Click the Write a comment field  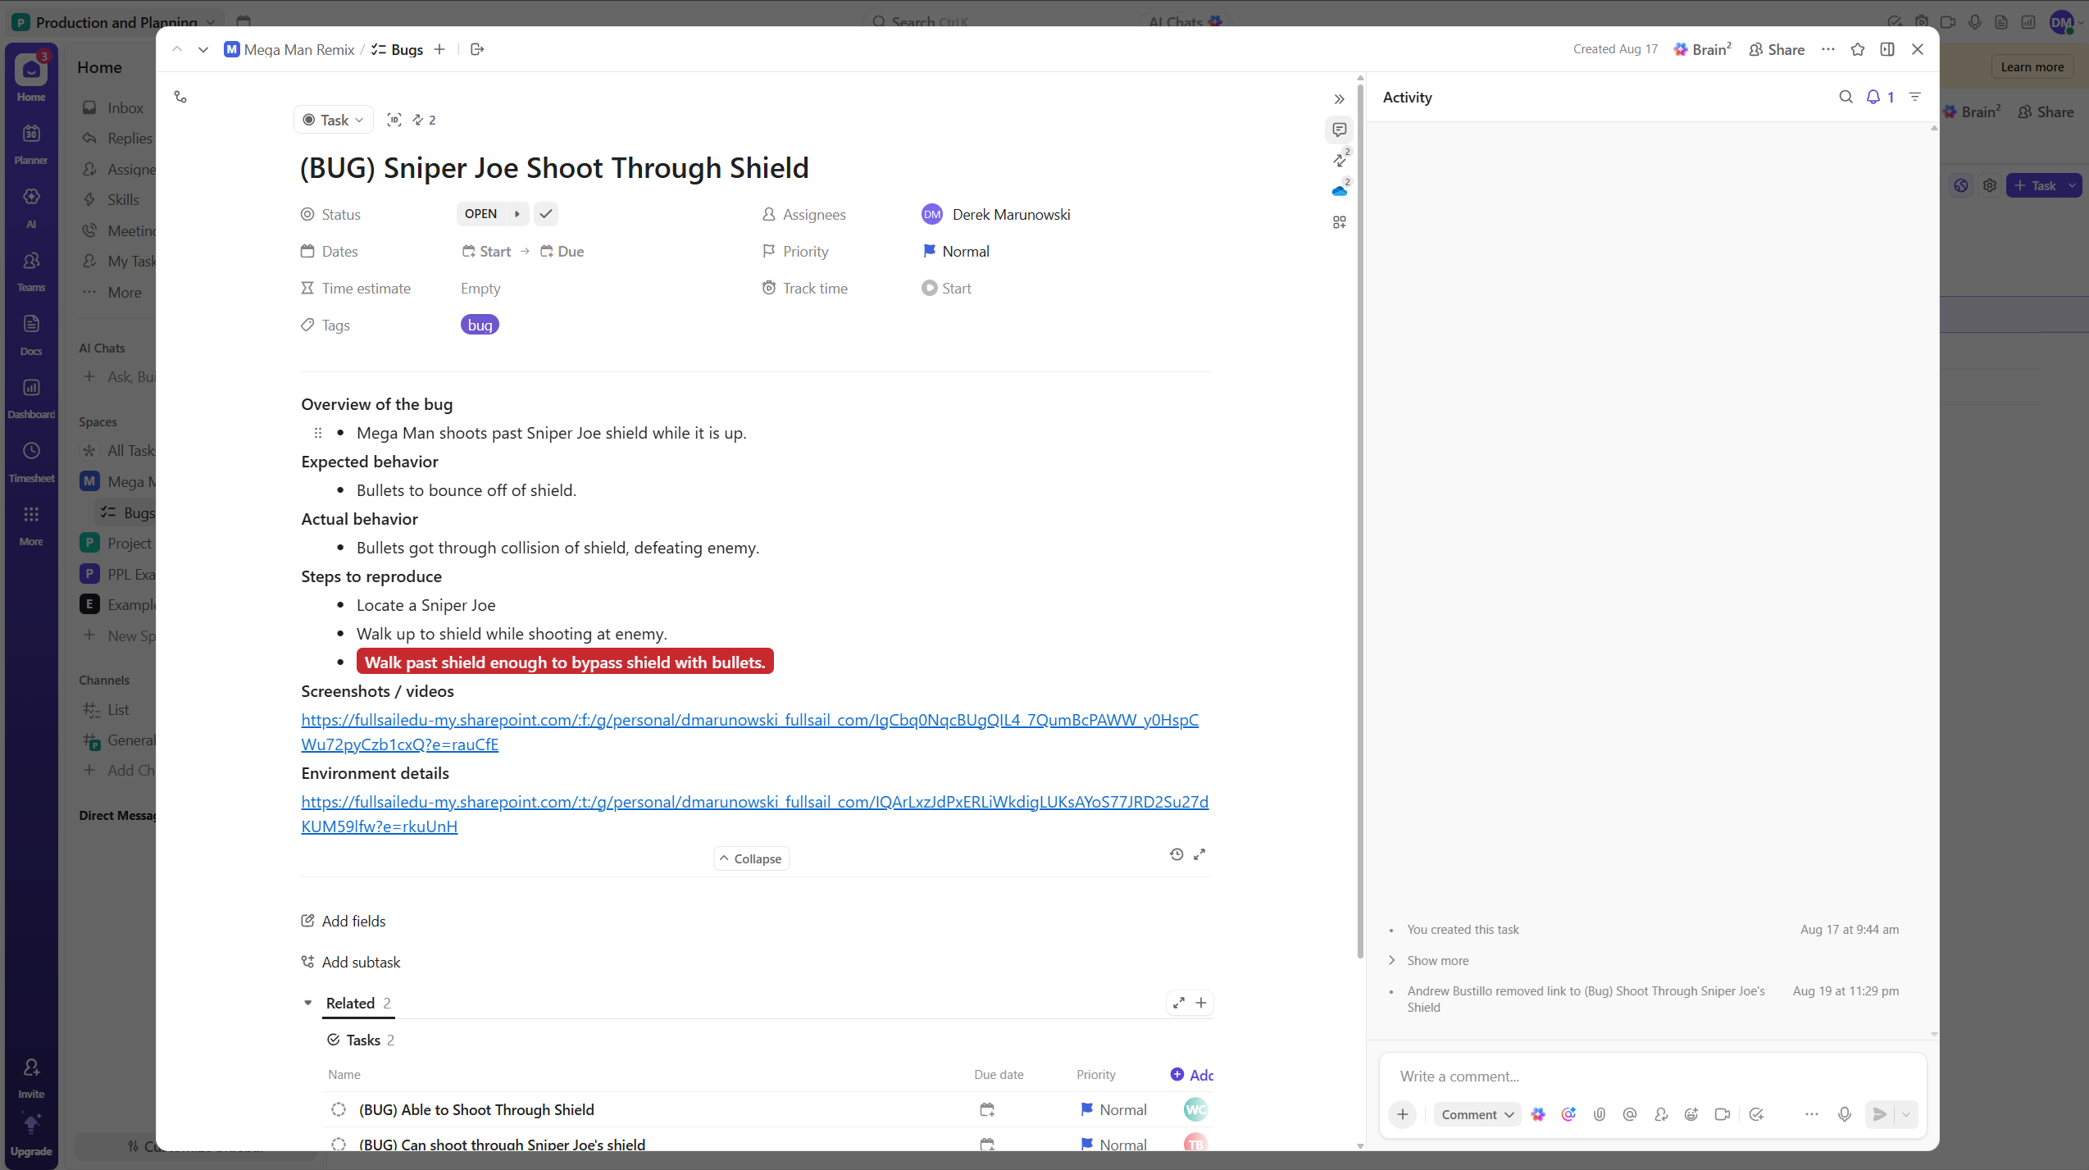tap(1652, 1076)
